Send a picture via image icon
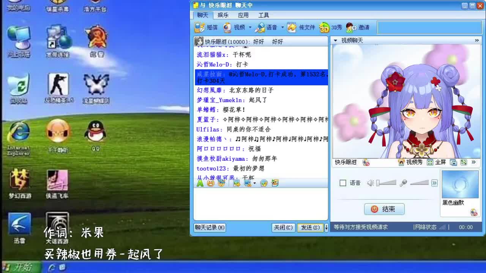The image size is (486, 273). tap(237, 183)
